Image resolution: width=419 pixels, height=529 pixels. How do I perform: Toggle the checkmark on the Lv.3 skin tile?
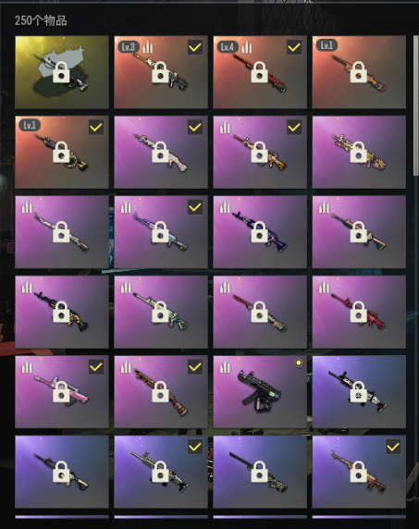(x=195, y=47)
